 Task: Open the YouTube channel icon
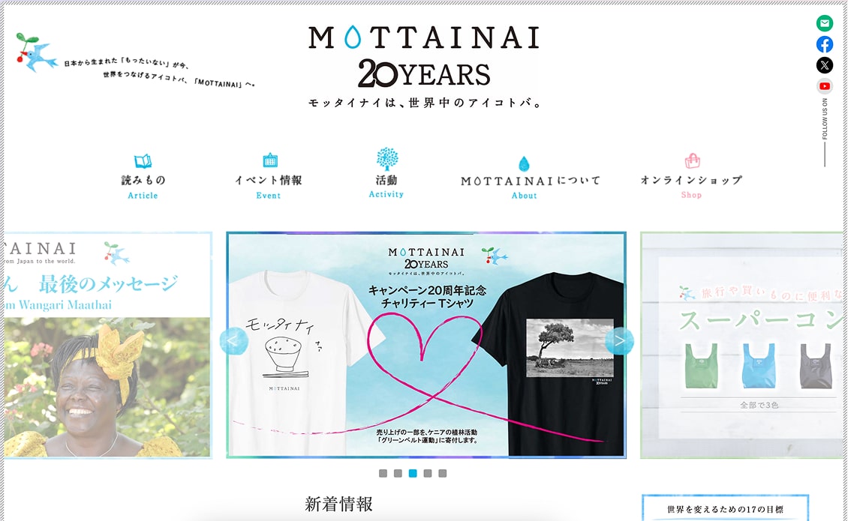click(824, 86)
